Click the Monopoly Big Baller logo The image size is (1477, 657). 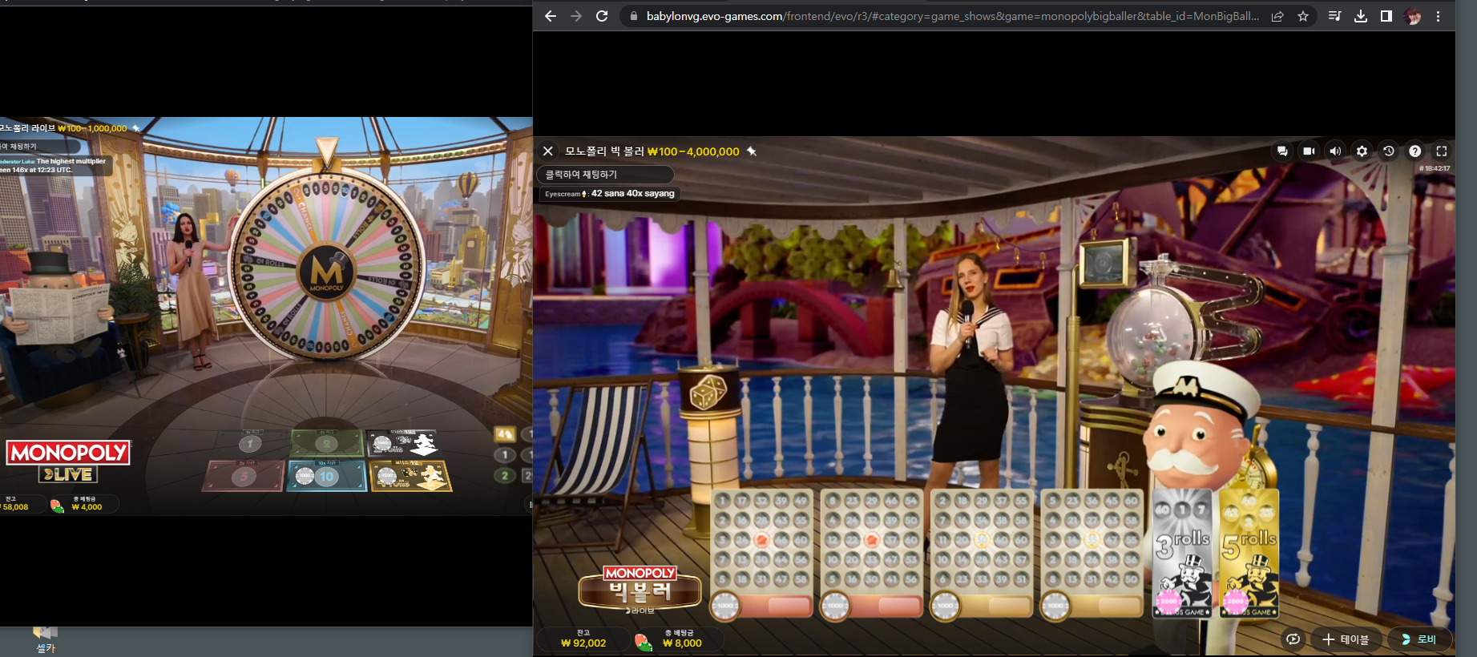tap(640, 589)
